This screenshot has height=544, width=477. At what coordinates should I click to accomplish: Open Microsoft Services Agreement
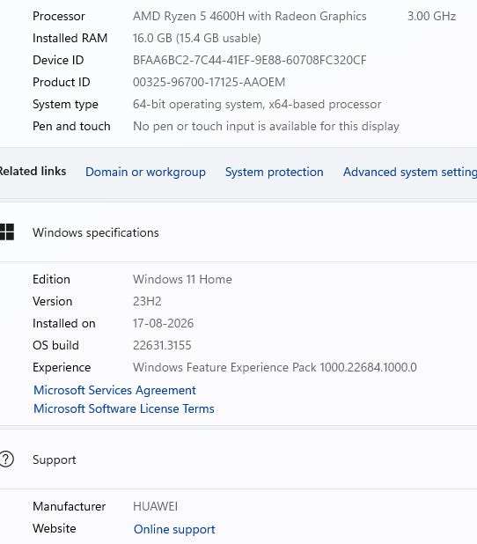pos(114,390)
